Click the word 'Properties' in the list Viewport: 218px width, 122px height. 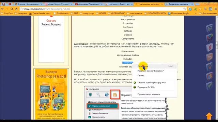[128, 23]
